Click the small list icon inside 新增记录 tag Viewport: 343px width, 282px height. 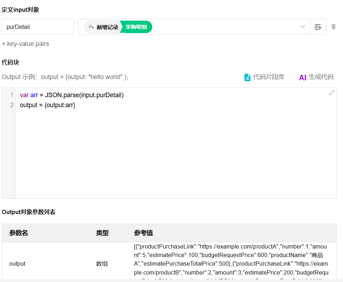pyautogui.click(x=91, y=27)
